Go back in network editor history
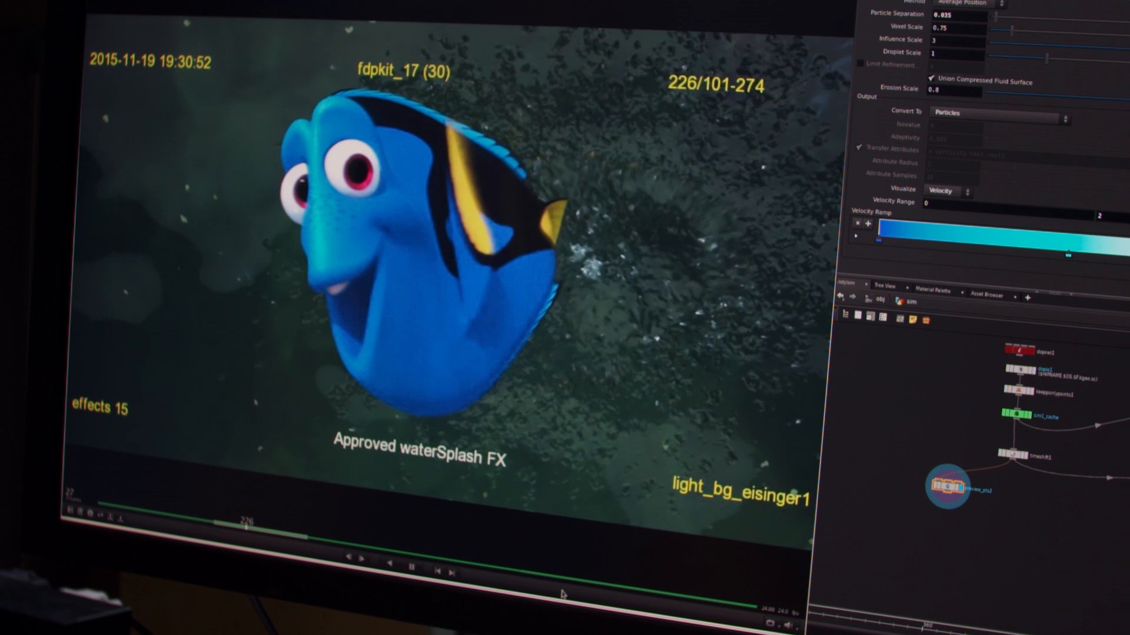1130x635 pixels. click(840, 296)
